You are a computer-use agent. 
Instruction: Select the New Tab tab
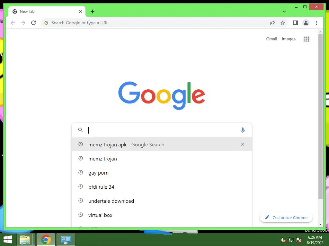[47, 12]
